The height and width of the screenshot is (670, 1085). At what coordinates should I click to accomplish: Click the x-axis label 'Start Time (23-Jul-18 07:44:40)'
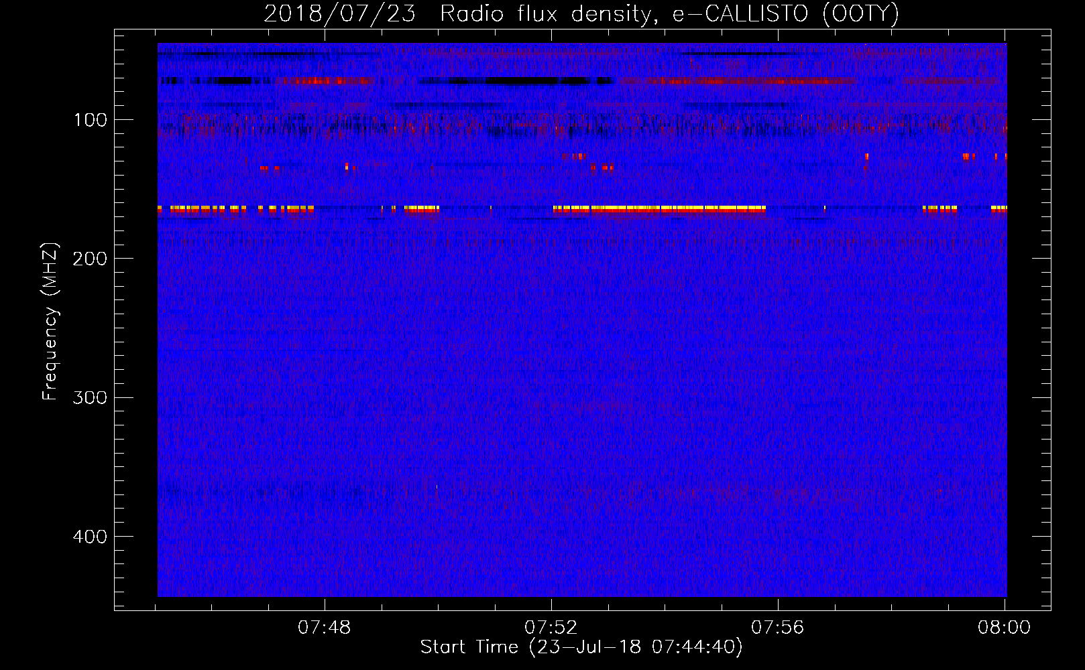[x=581, y=647]
